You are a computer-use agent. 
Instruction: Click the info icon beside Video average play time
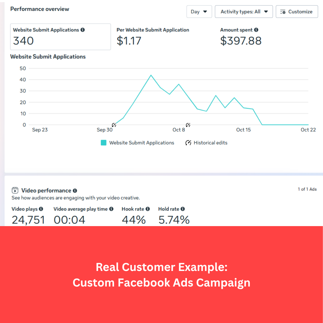tap(111, 209)
